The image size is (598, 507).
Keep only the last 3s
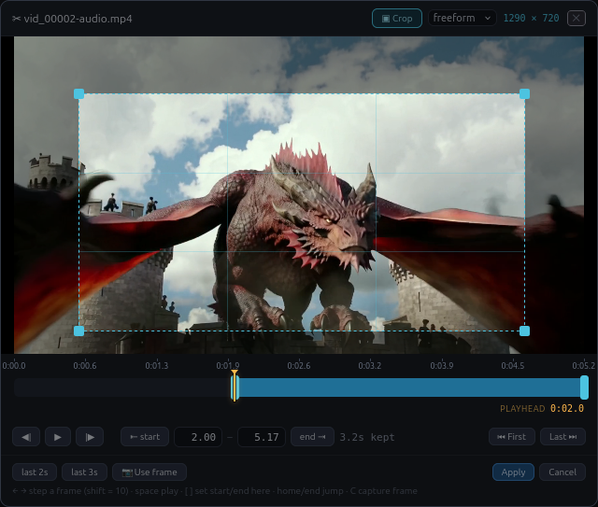point(84,472)
